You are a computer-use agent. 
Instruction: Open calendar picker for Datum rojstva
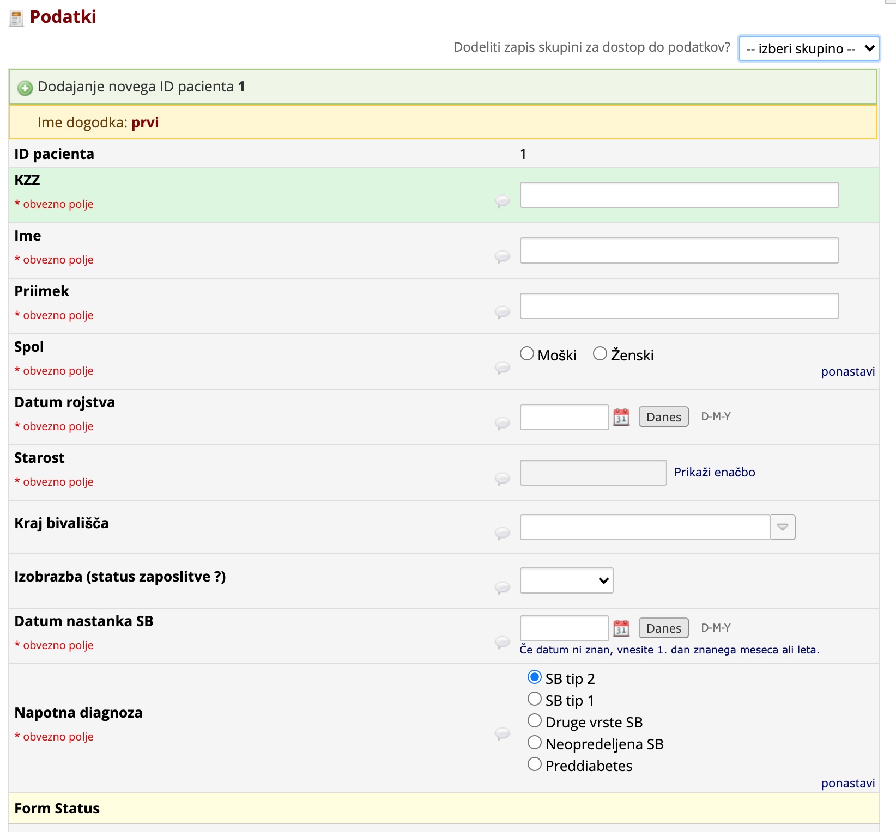621,417
